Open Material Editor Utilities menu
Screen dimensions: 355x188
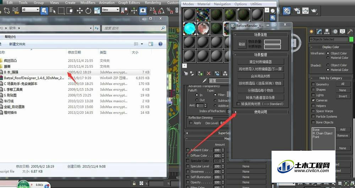coord(256,4)
